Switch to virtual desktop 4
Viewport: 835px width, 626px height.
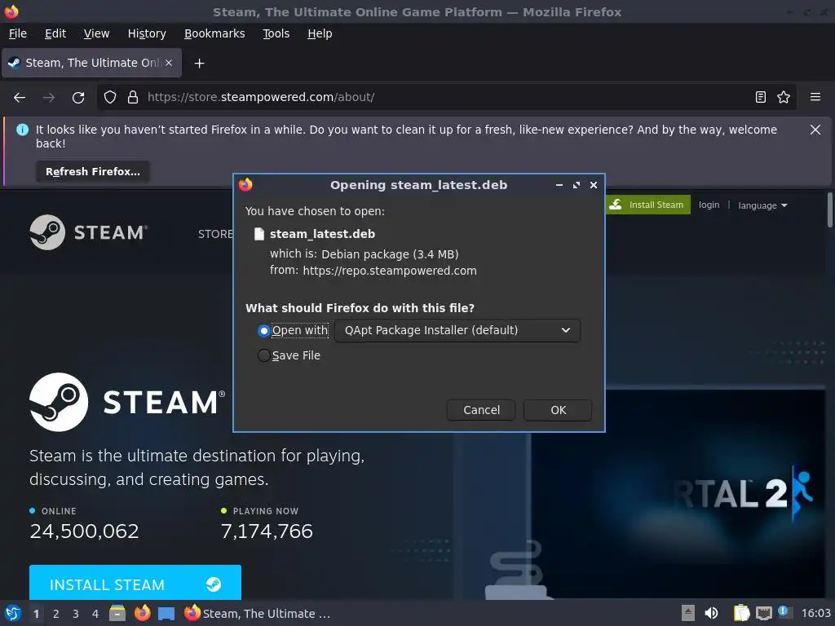tap(95, 614)
